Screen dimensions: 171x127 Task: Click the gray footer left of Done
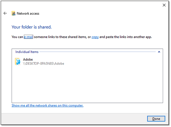click(x=74, y=119)
